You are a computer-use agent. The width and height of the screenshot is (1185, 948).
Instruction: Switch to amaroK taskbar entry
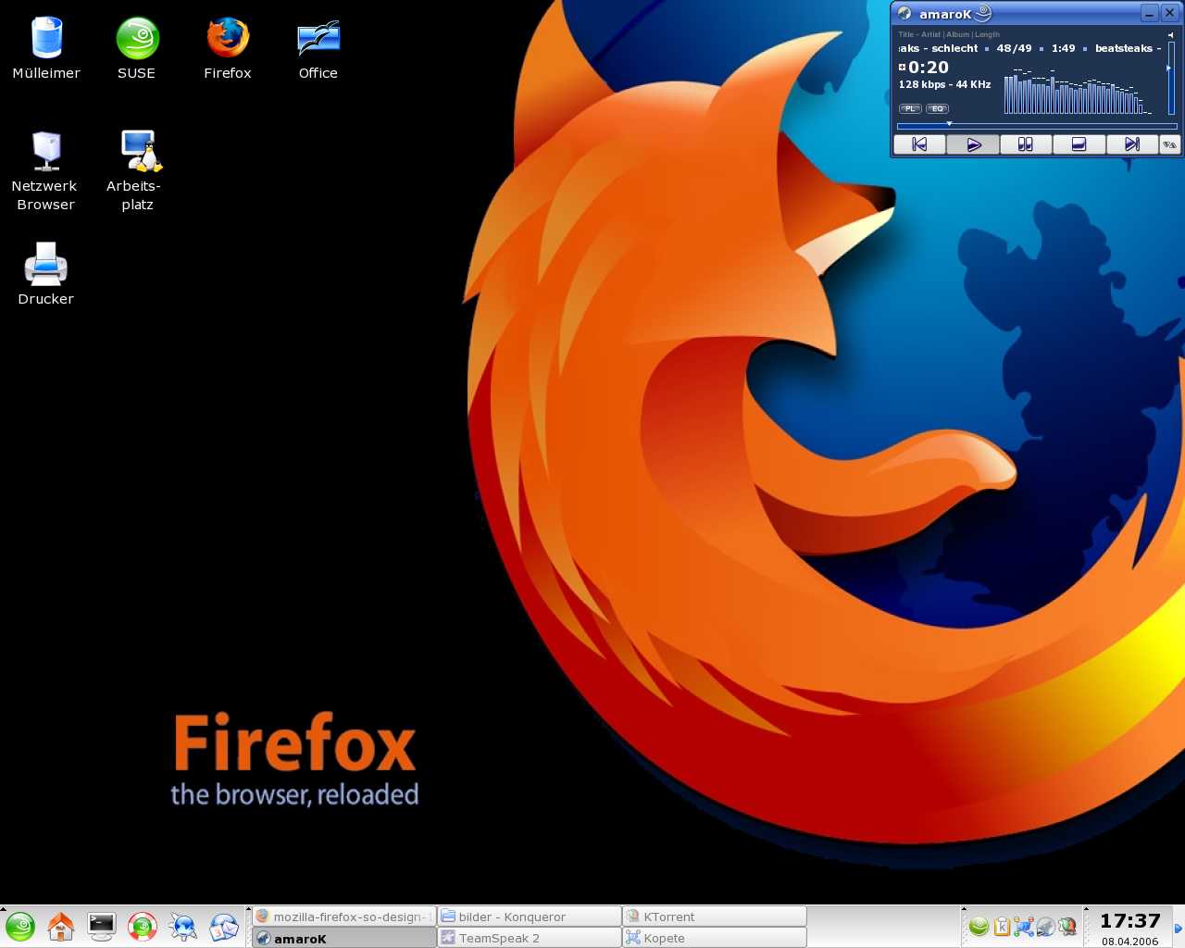344,938
